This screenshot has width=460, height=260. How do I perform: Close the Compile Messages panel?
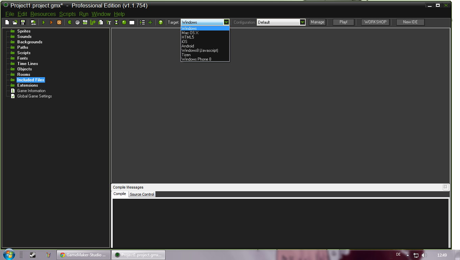(445, 187)
